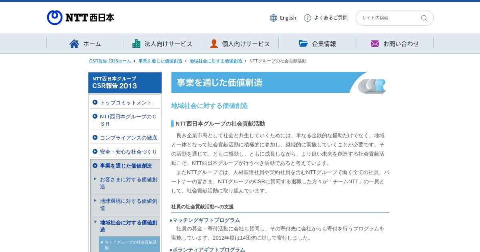Viewport: 480px width, 252px height.
Task: Click the person icon for 個人向けサービス
Action: pos(214,44)
